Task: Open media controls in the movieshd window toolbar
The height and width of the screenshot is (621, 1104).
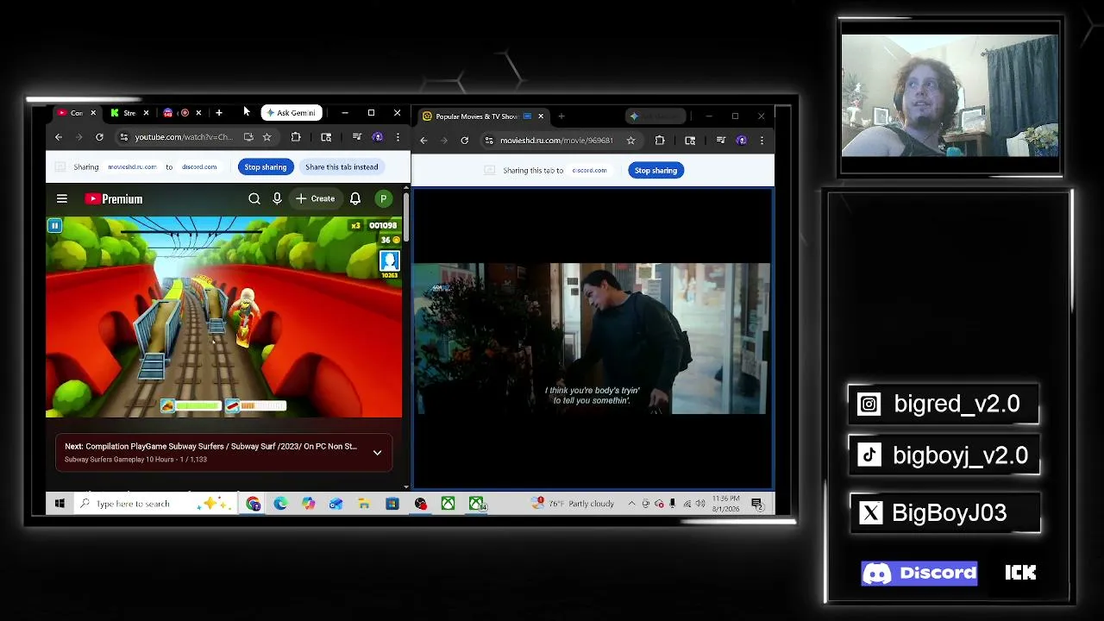Action: point(721,141)
